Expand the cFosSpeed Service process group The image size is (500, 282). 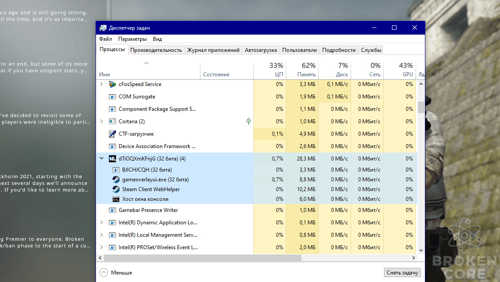click(102, 84)
